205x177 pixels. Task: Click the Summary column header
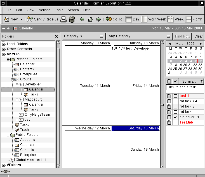click(191, 81)
